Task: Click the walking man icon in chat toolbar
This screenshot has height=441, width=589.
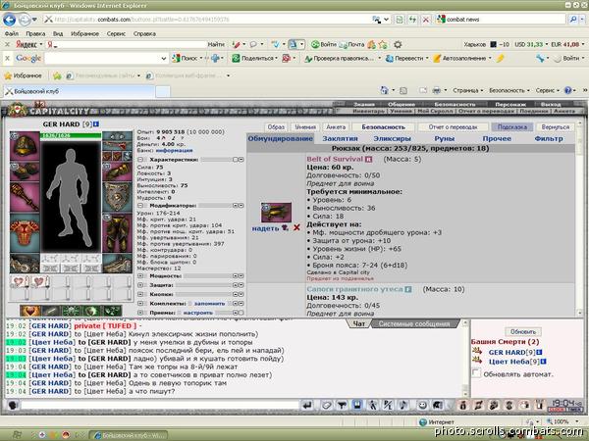Action: (372, 406)
